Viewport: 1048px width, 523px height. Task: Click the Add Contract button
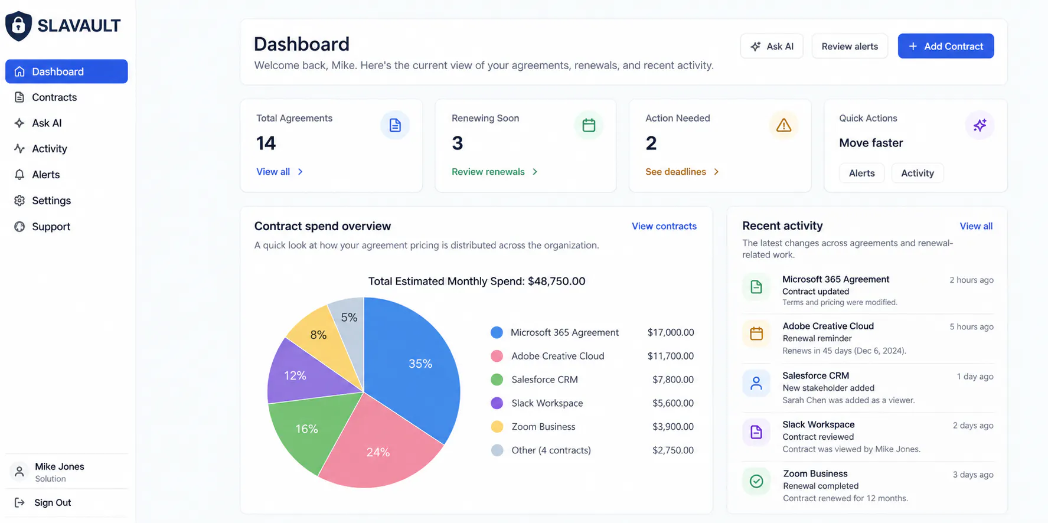coord(946,46)
